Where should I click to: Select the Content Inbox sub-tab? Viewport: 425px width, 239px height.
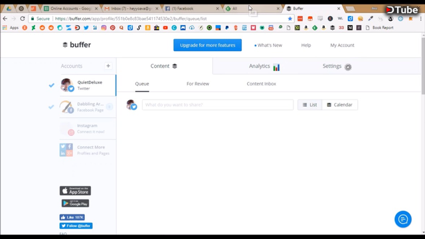(x=261, y=84)
